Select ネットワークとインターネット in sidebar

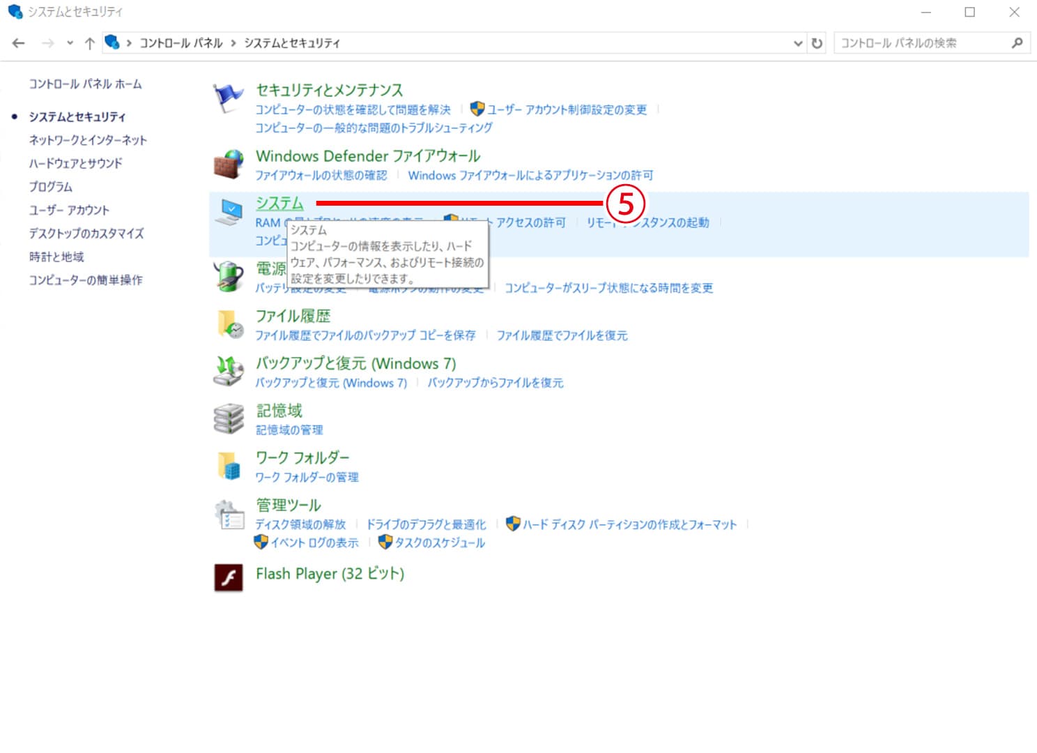point(88,140)
